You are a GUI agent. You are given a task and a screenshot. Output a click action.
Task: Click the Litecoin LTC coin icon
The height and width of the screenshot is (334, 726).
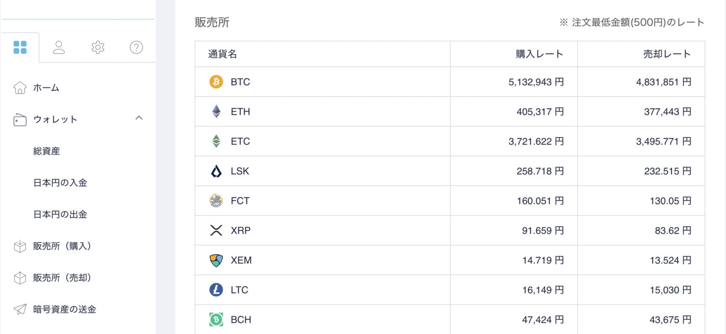216,290
